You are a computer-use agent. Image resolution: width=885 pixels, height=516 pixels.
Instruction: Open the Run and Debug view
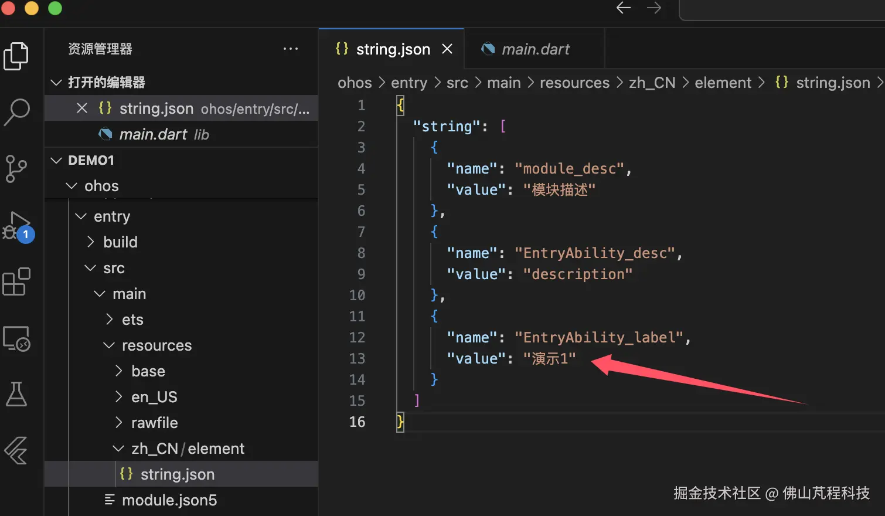[x=16, y=226]
